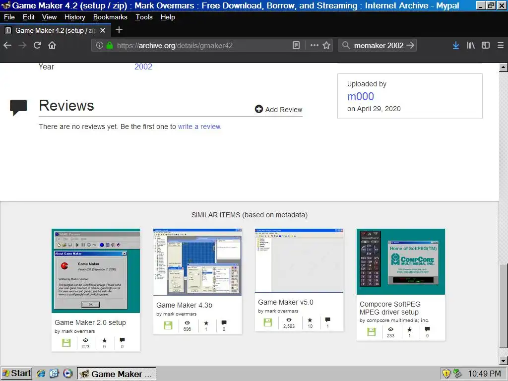
Task: Launch media player from quick launch
Action: [x=67, y=374]
